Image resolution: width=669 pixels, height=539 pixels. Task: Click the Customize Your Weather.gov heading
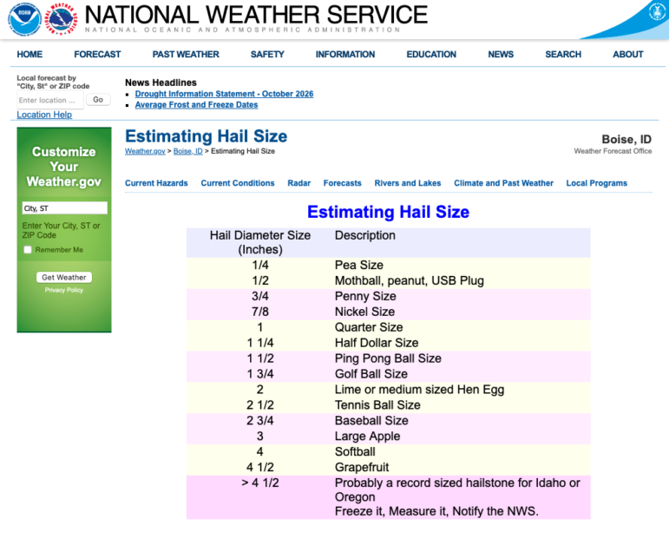click(x=64, y=167)
